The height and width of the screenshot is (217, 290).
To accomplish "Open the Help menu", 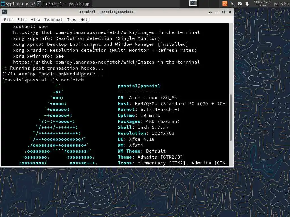I will 85,19.
